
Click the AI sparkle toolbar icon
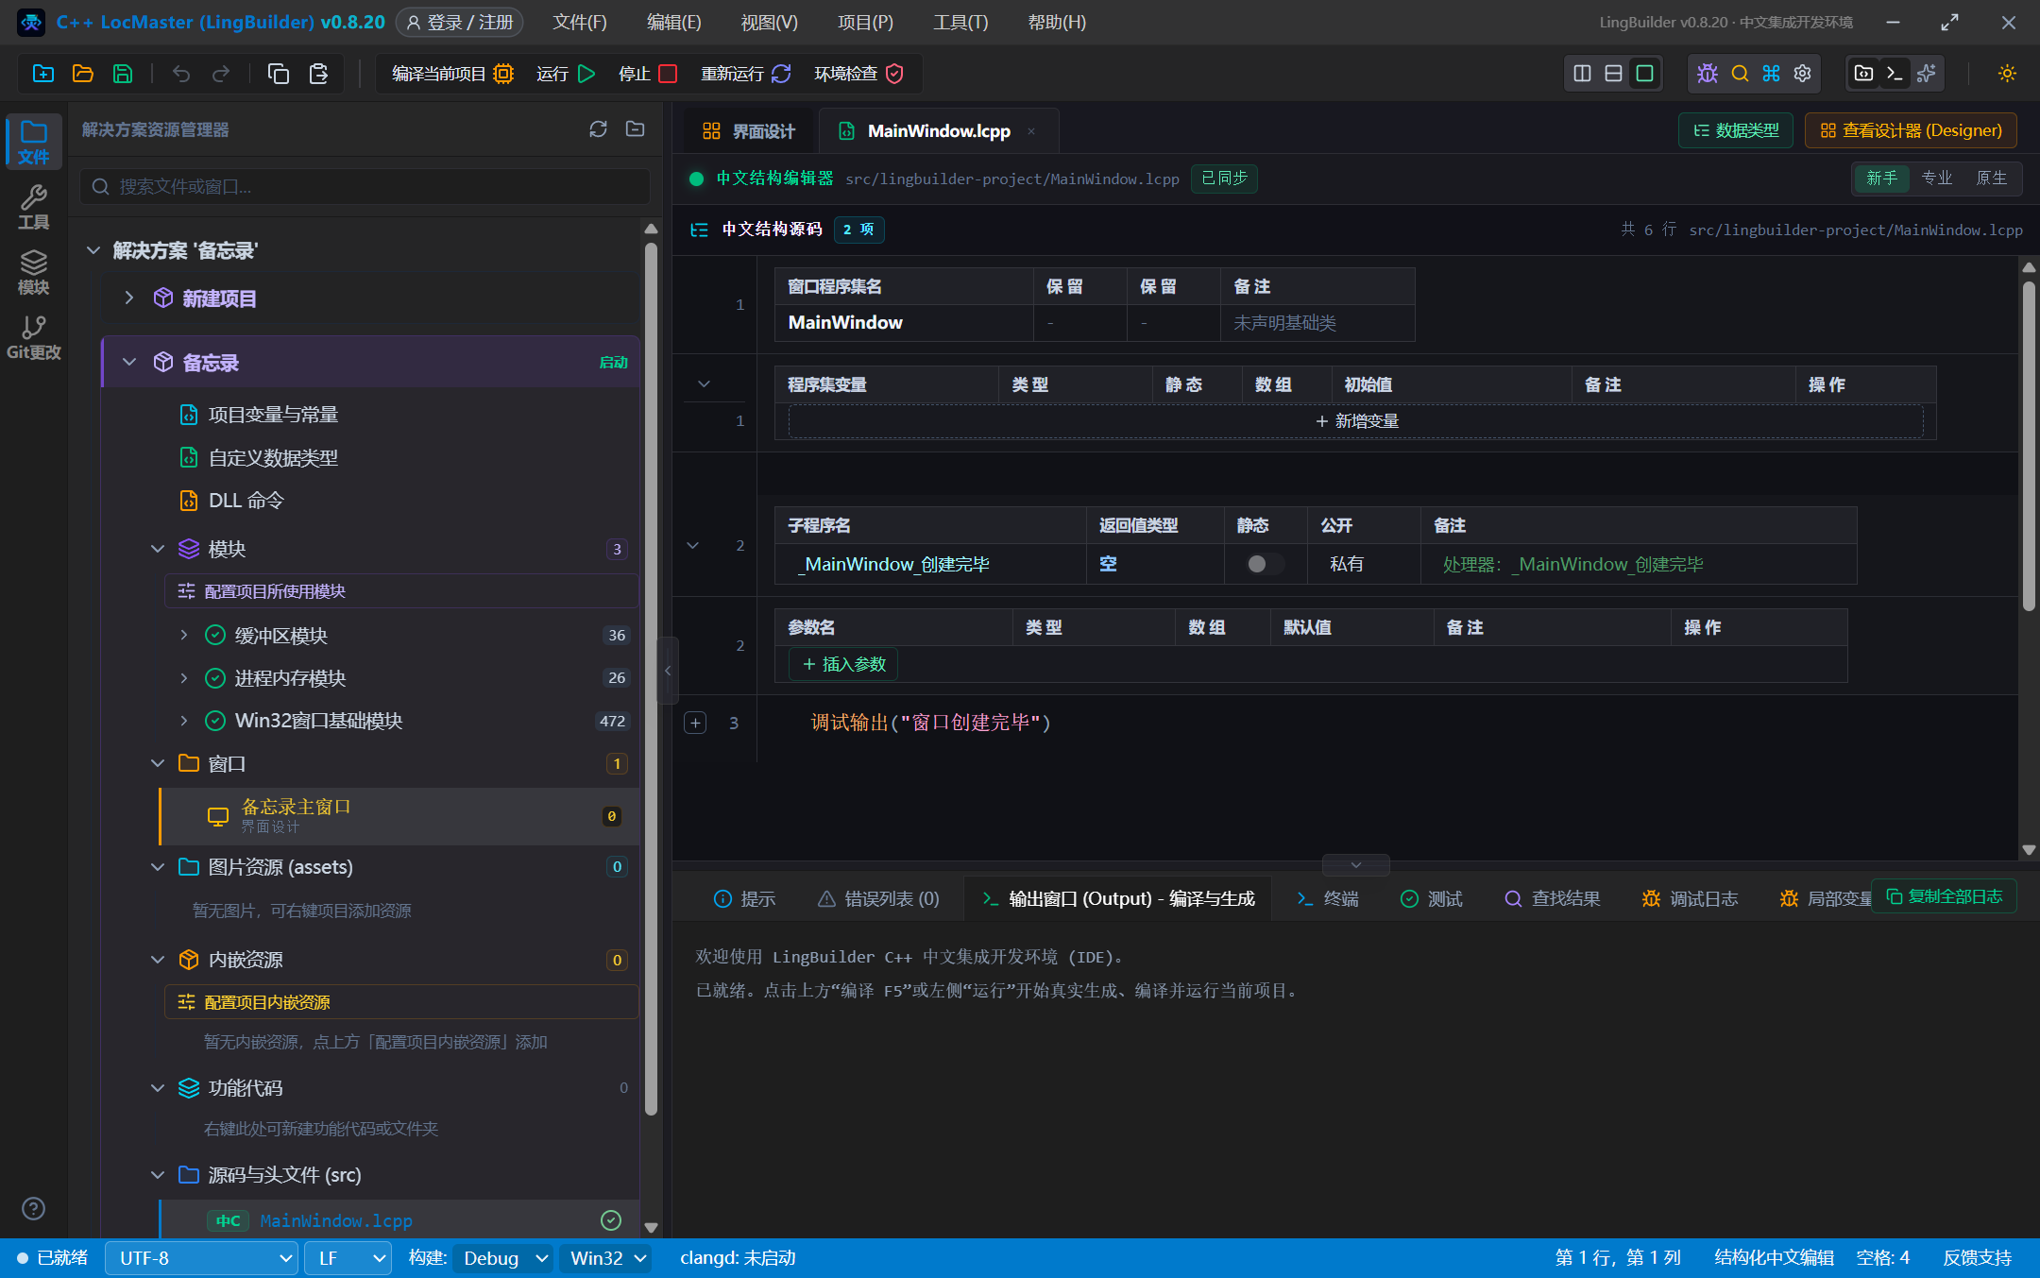(1927, 74)
